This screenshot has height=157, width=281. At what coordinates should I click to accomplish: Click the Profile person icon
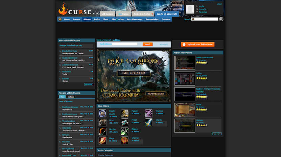click(197, 6)
